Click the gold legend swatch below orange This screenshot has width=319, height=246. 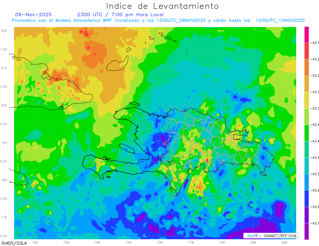(307, 84)
